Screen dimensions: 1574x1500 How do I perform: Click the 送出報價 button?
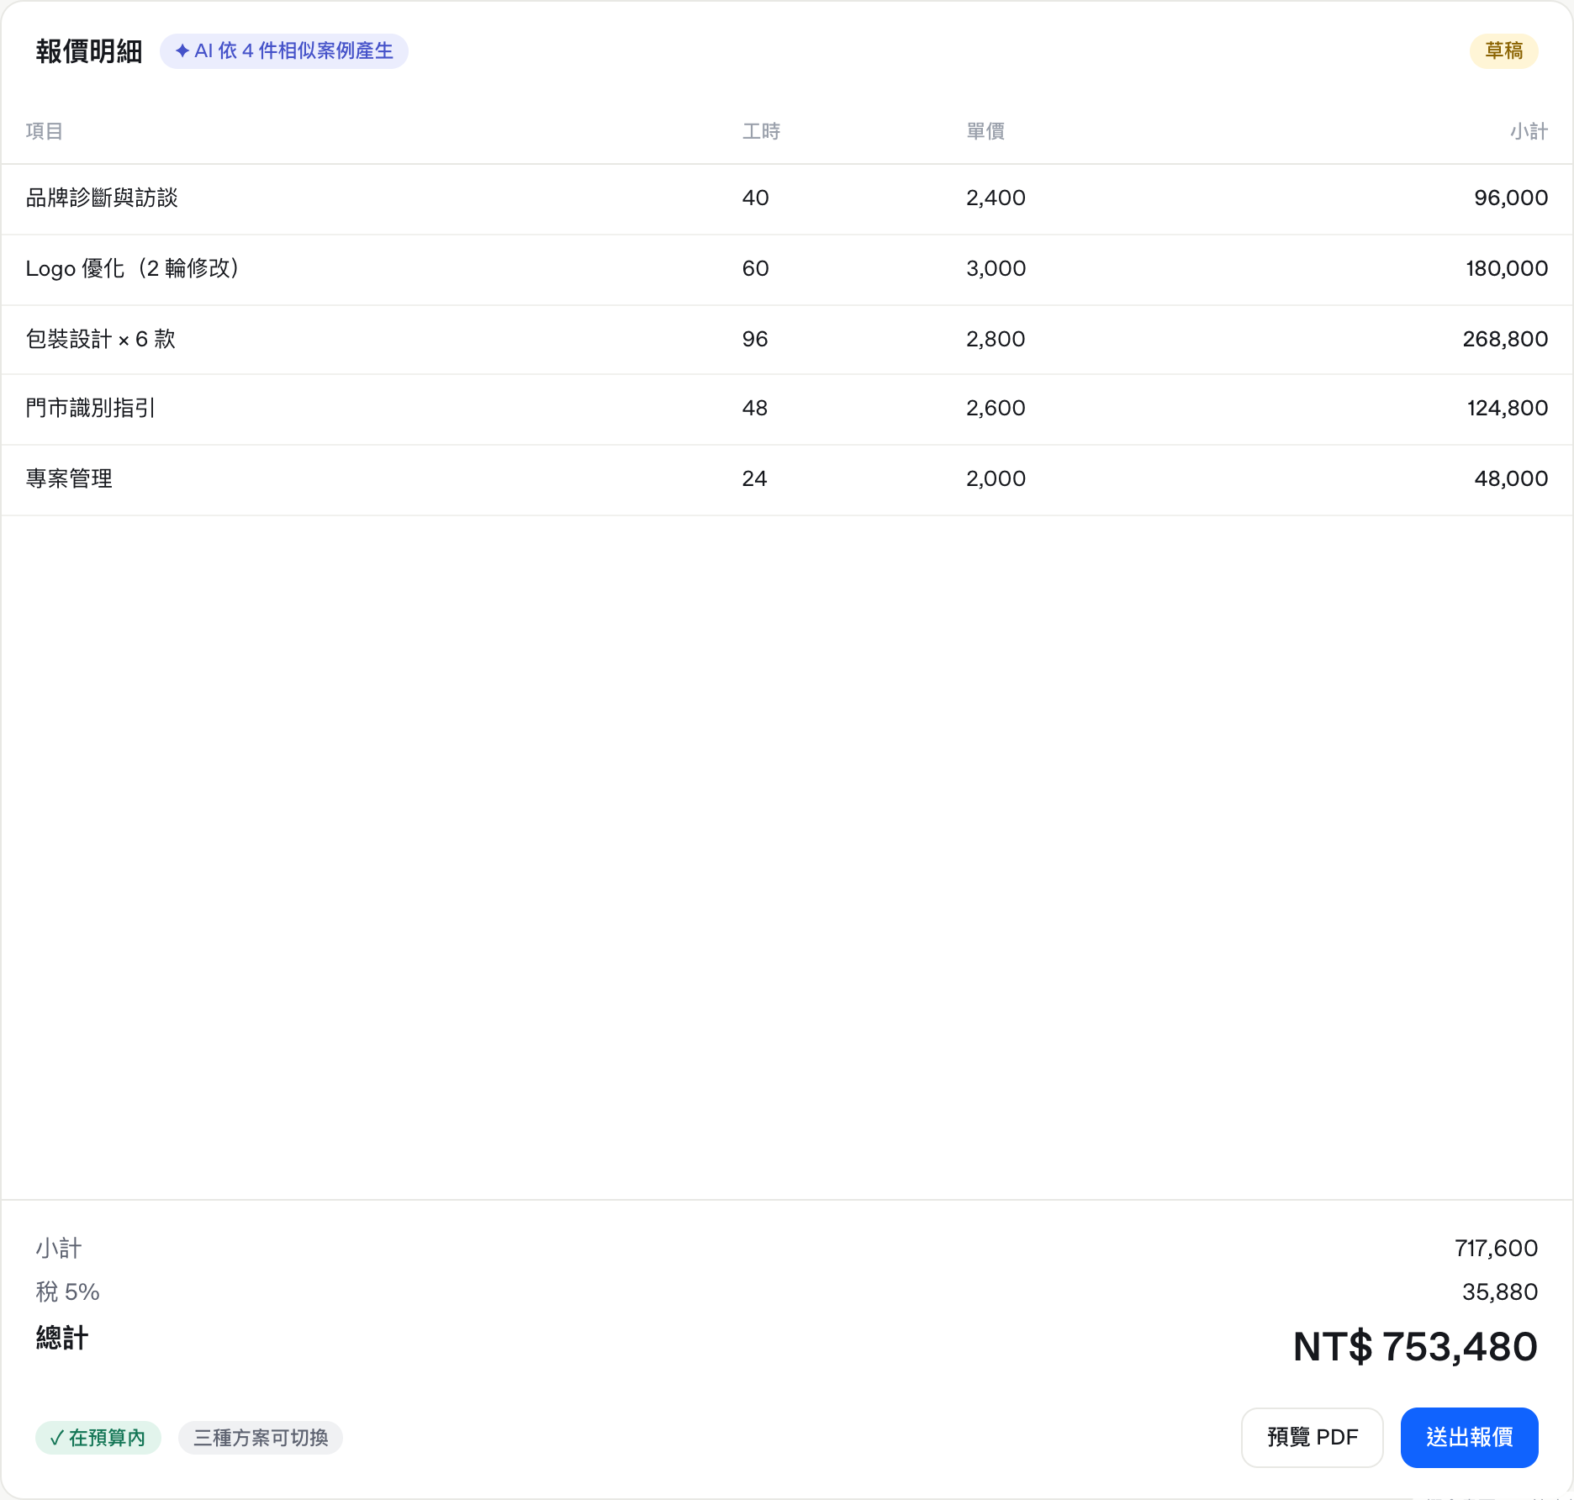tap(1469, 1437)
